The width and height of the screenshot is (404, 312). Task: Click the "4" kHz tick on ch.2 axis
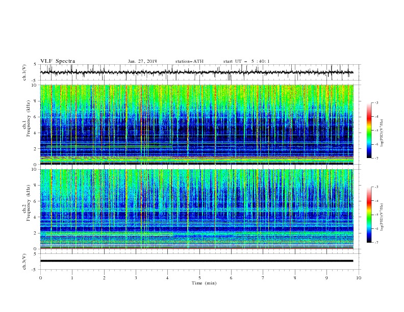tap(36, 217)
